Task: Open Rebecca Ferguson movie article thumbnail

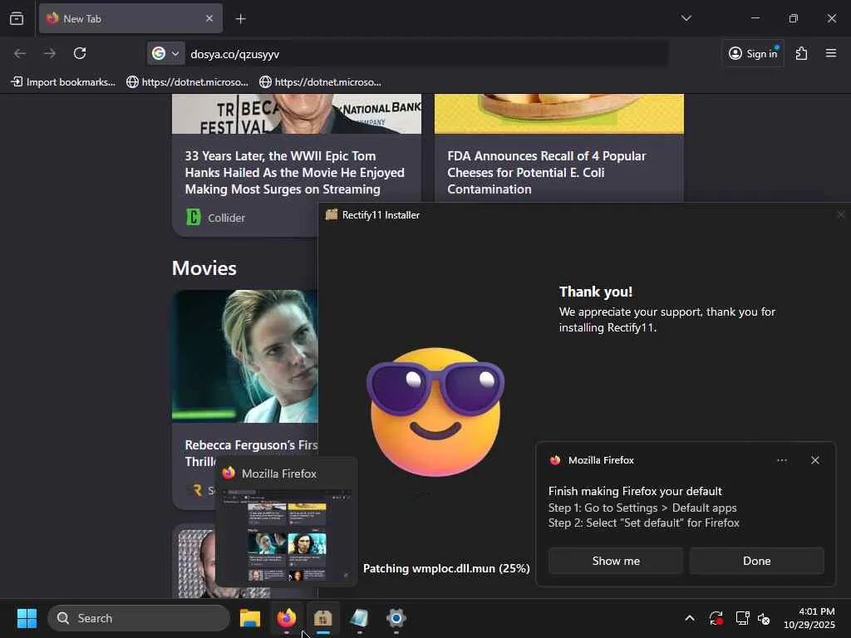Action: 245,356
